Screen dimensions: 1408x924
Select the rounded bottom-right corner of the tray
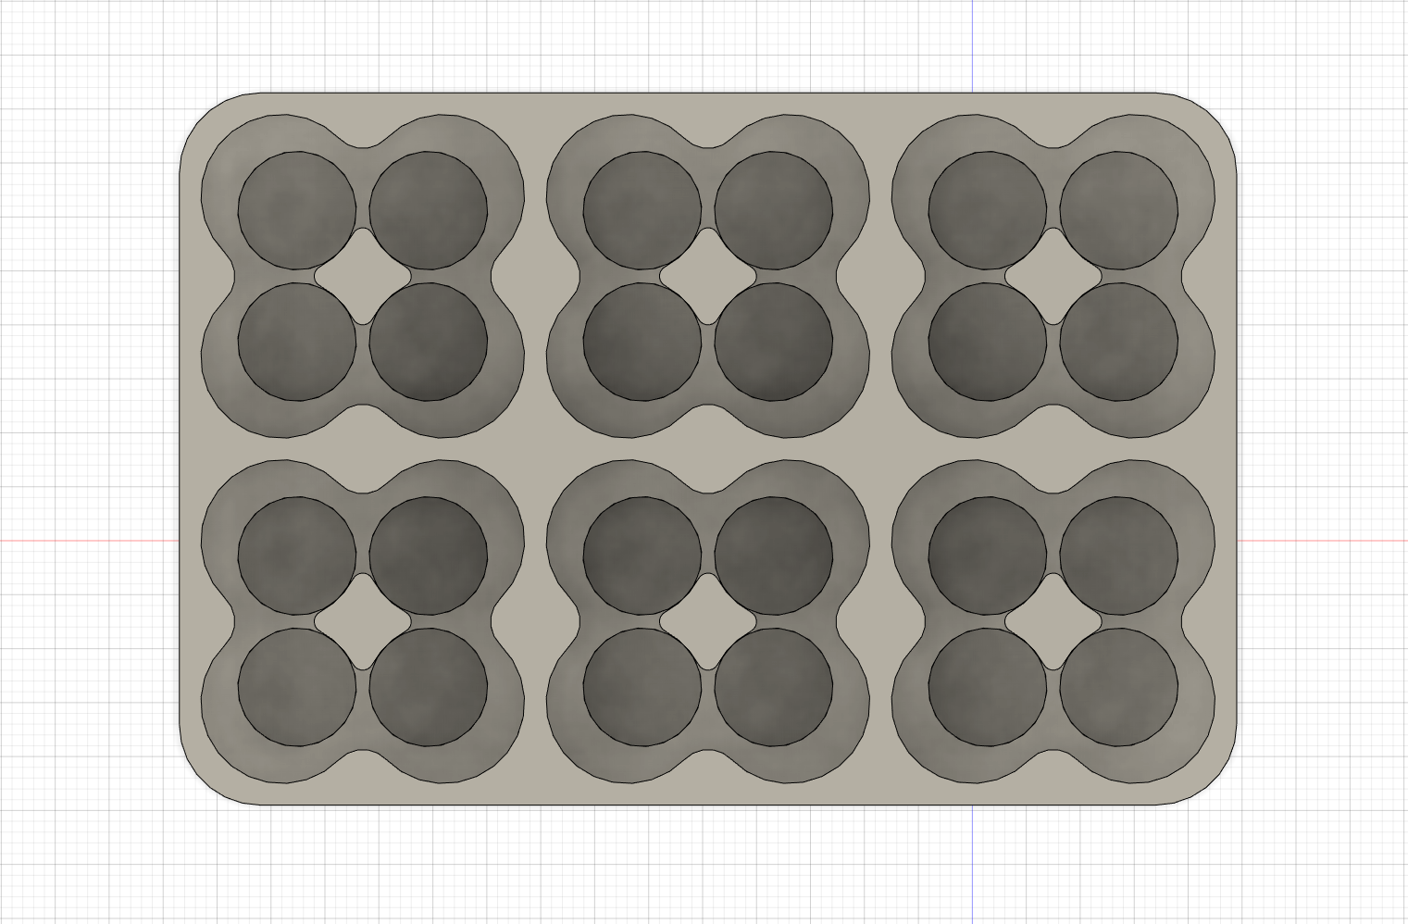pos(1211,780)
